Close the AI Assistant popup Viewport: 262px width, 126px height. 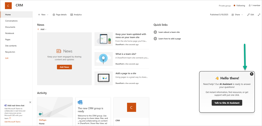[x=252, y=74]
